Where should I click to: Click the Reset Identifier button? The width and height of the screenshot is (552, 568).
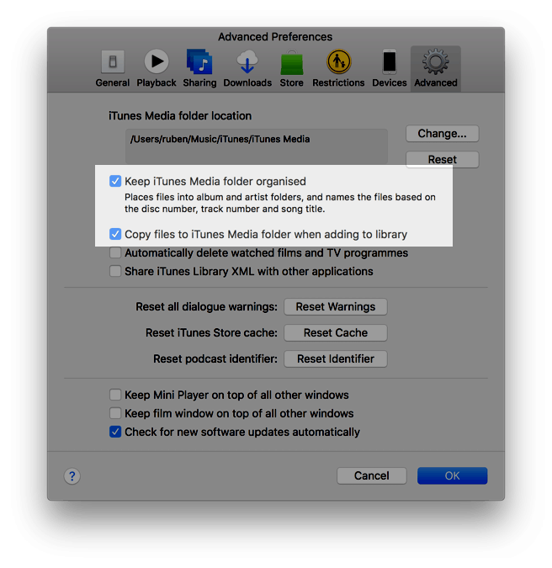(336, 359)
